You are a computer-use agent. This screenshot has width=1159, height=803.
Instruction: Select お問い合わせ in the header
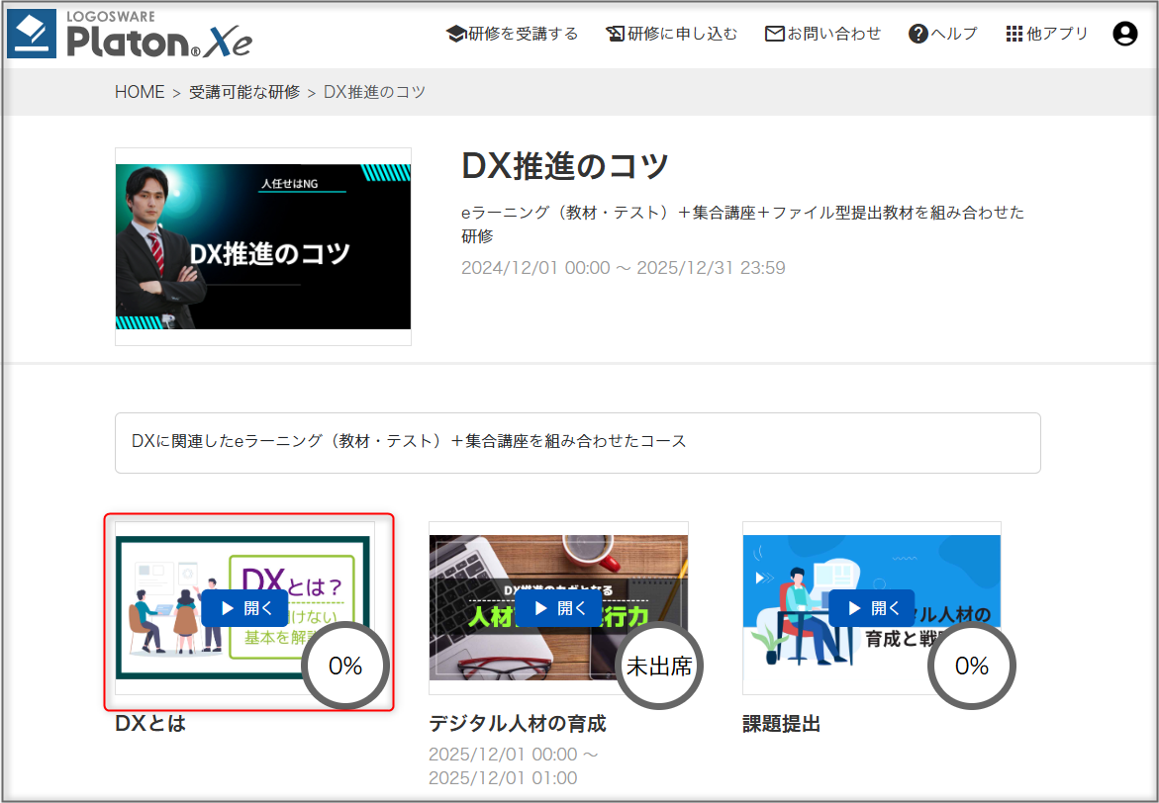(x=823, y=34)
